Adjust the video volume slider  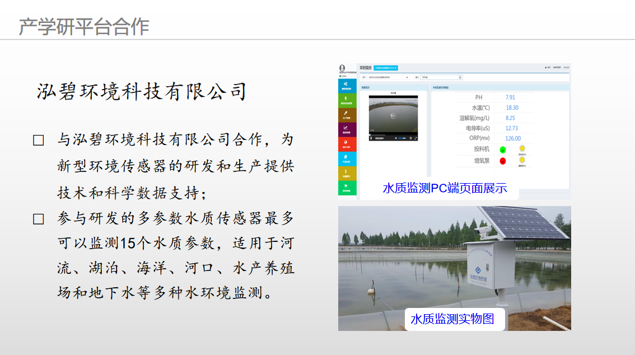tap(402, 138)
